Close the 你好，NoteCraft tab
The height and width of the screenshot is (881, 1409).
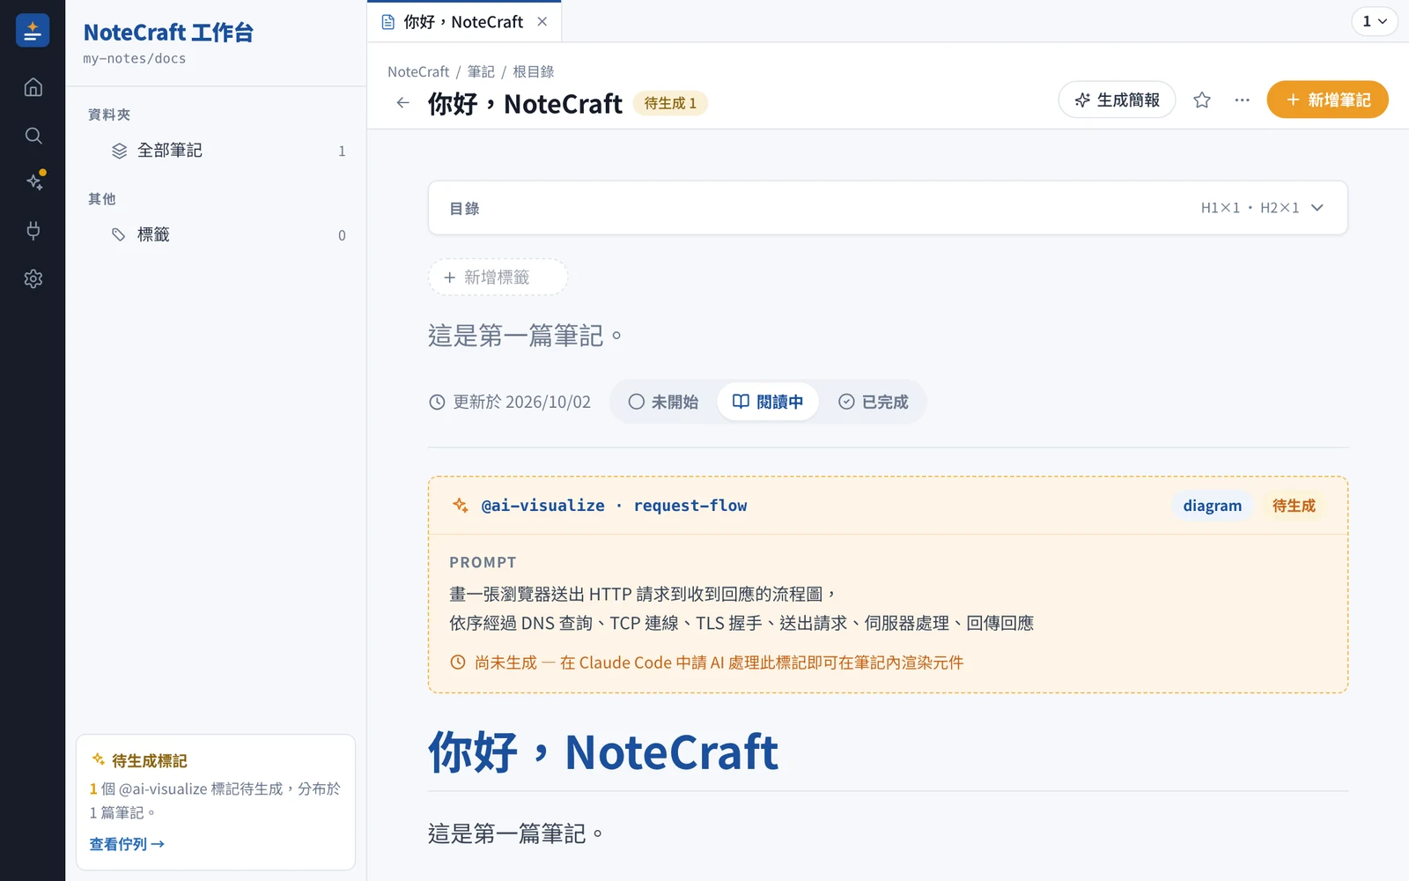pyautogui.click(x=542, y=21)
